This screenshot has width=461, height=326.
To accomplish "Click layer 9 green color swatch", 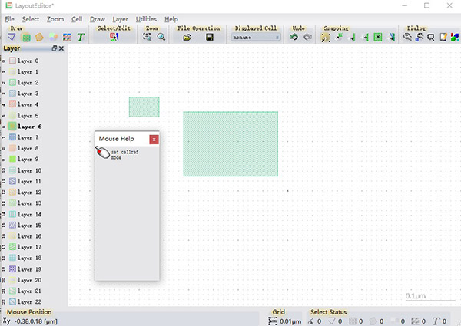I will point(12,159).
